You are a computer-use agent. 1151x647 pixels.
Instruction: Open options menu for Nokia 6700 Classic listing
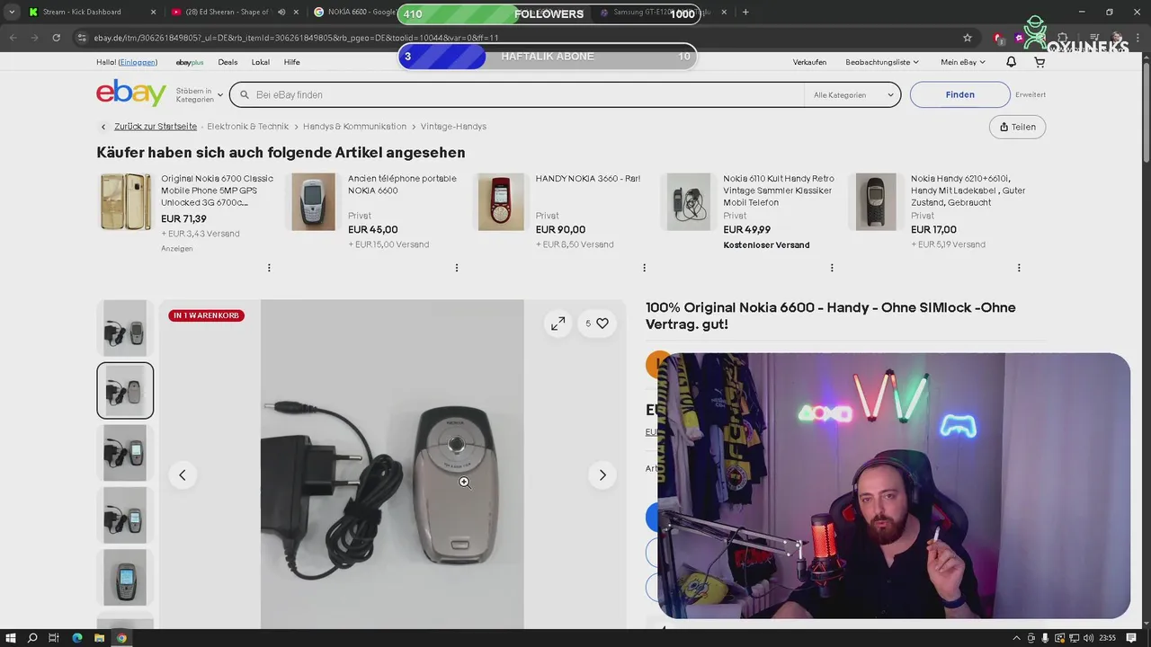tap(269, 268)
